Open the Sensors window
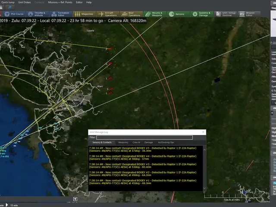The image size is (276, 207). 178,14
